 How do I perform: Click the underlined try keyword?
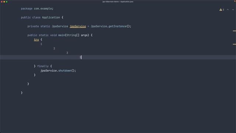tap(36, 40)
